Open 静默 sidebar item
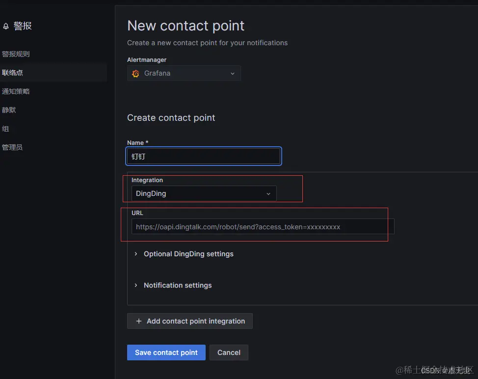Viewport: 478px width, 379px height. coord(9,110)
